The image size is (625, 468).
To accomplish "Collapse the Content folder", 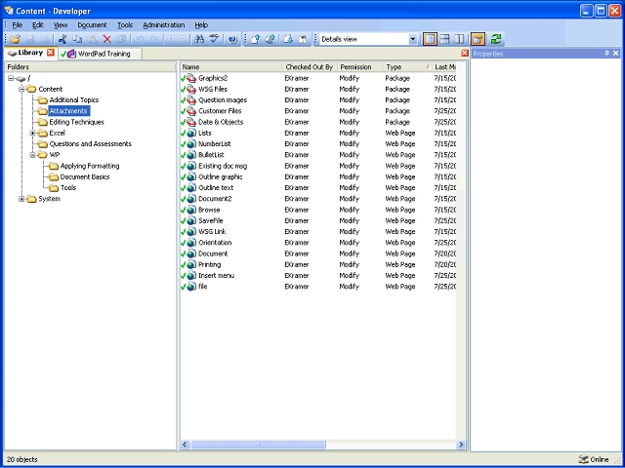I will (21, 89).
